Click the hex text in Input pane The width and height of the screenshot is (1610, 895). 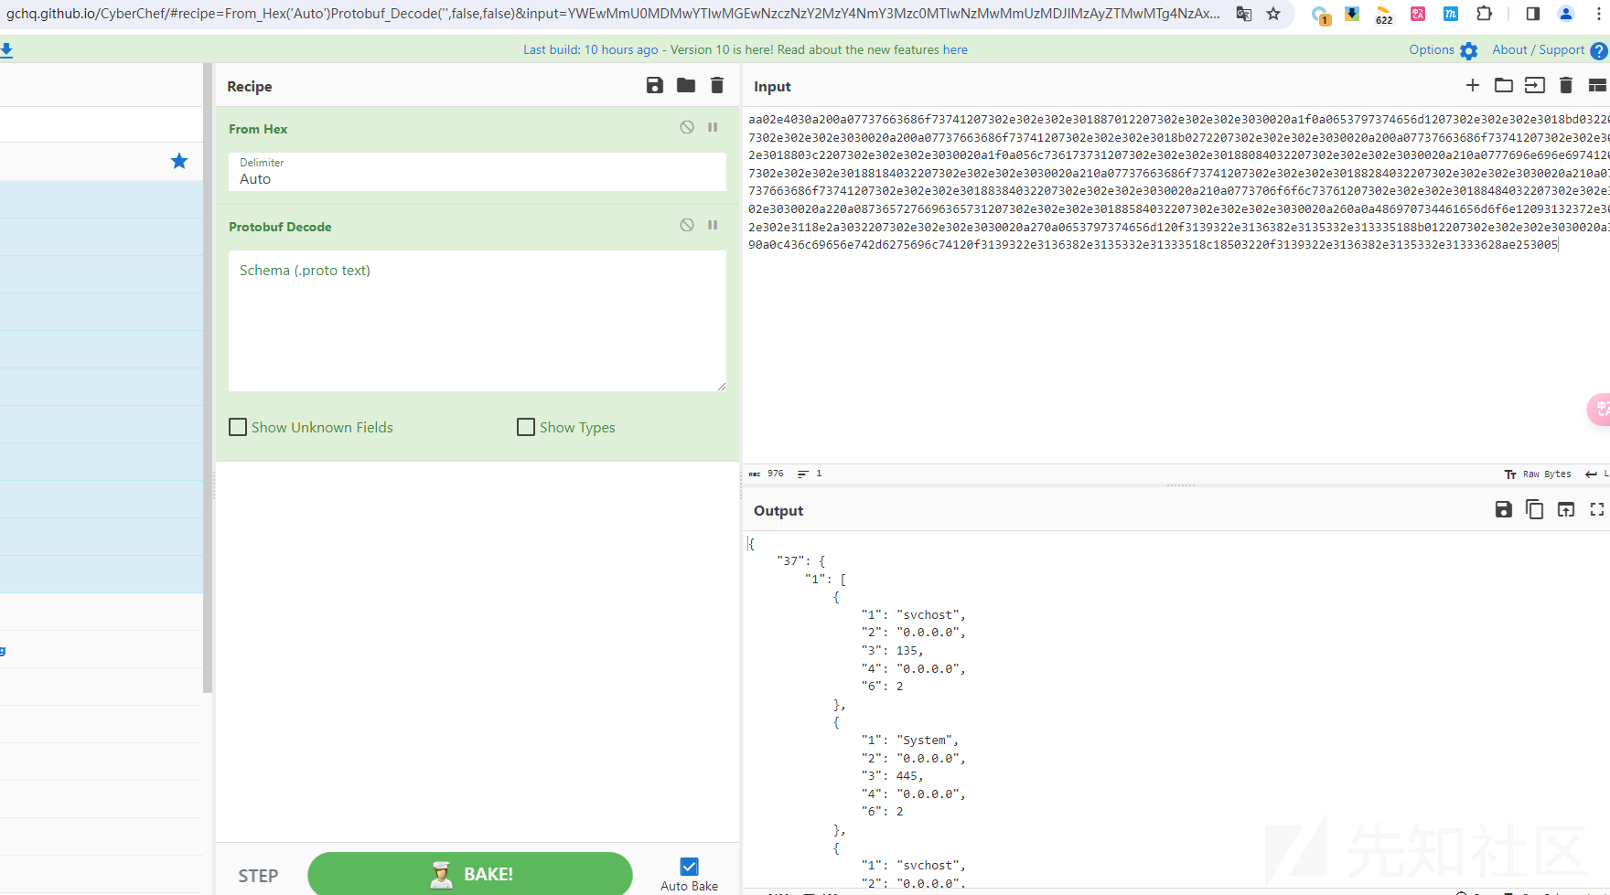coord(1178,182)
